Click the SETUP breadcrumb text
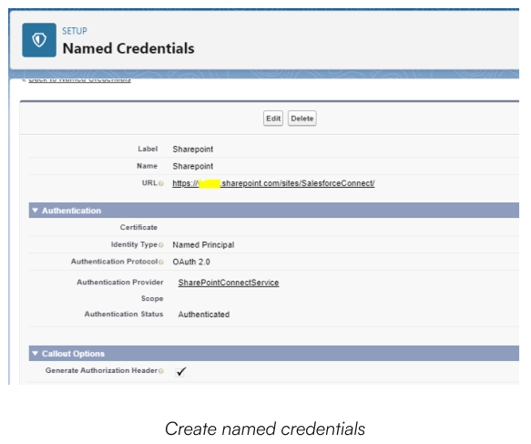 point(75,31)
